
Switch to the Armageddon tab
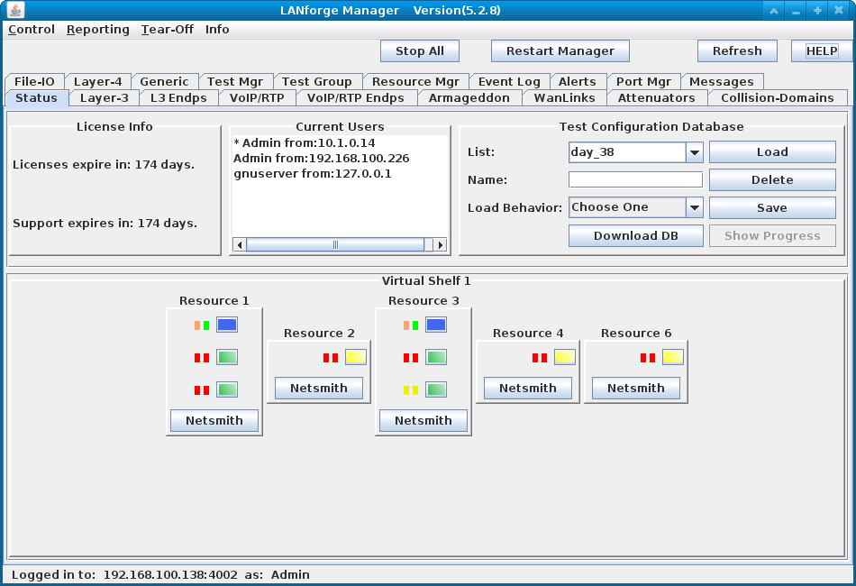pos(469,97)
